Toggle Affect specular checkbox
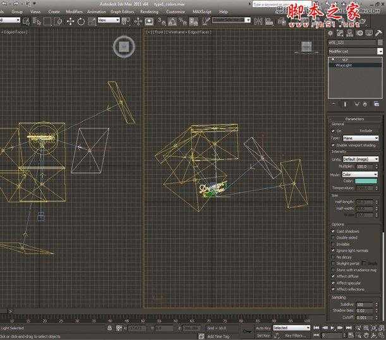The image size is (386, 340). click(x=333, y=283)
